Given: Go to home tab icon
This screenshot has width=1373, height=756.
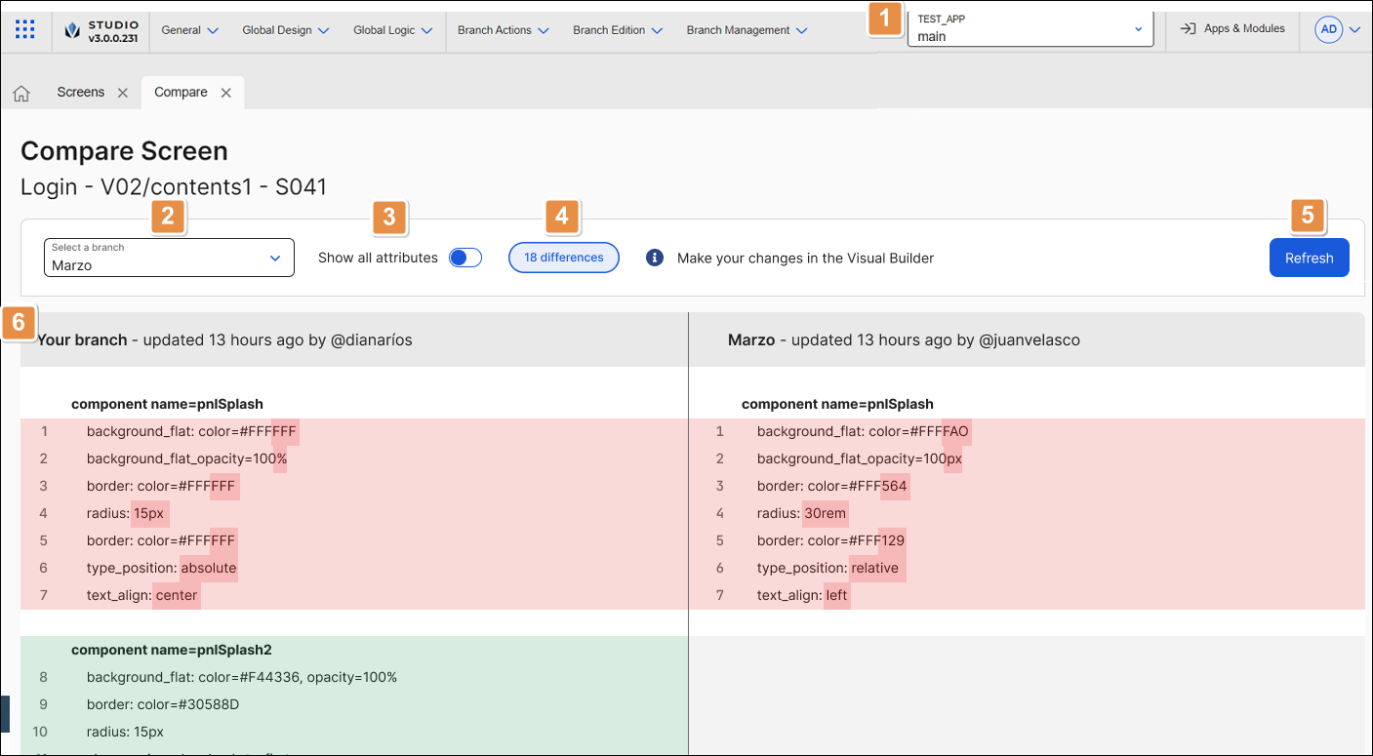Looking at the screenshot, I should point(21,93).
